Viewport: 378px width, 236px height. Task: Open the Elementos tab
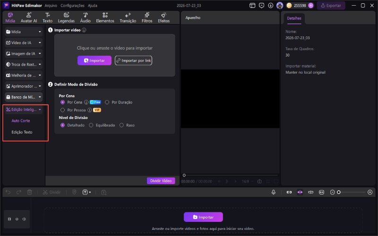click(x=105, y=17)
